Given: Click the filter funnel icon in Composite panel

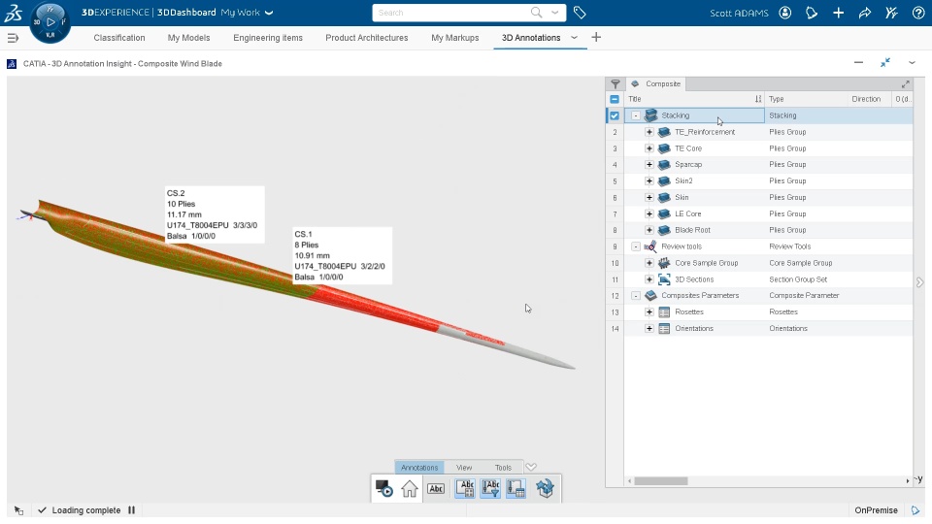Looking at the screenshot, I should click(616, 83).
